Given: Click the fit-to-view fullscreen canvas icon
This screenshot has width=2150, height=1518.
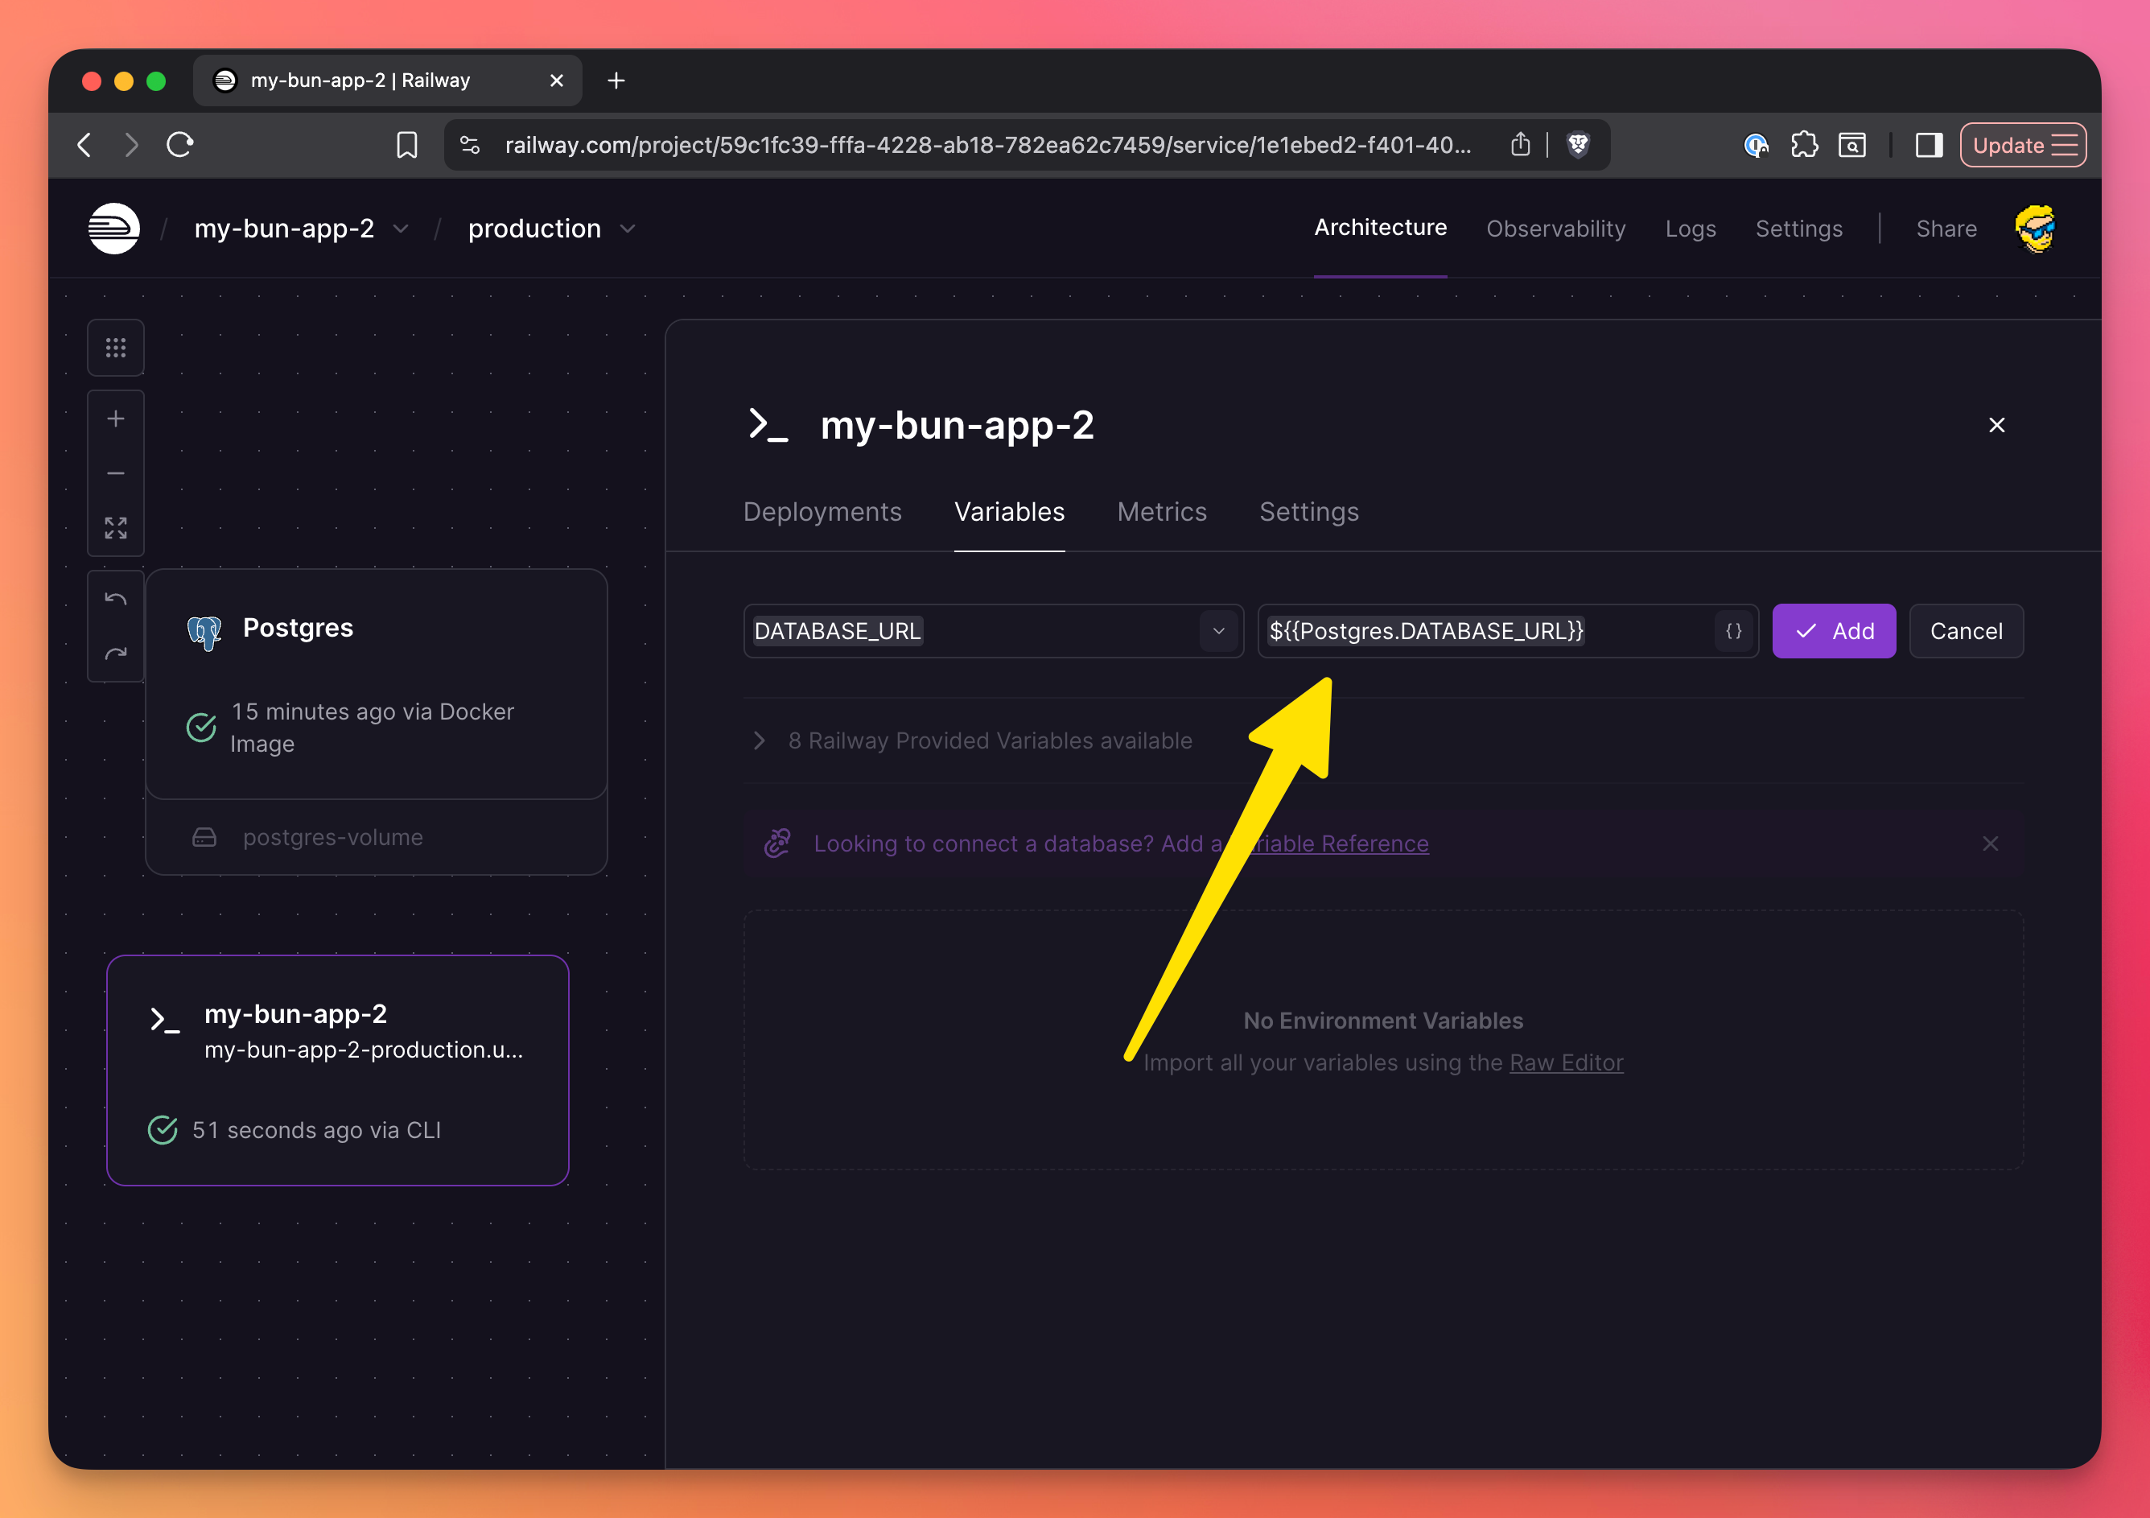Looking at the screenshot, I should click(x=115, y=528).
